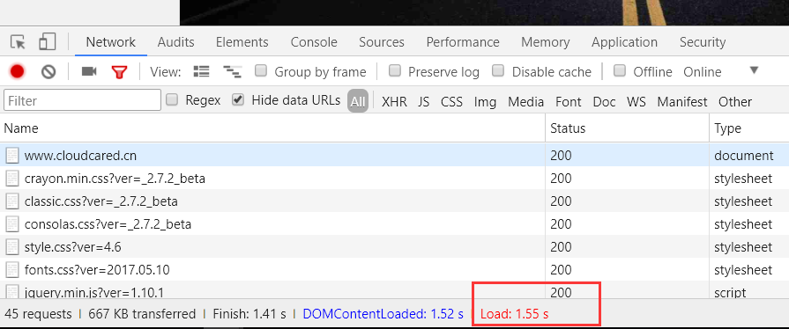Clear the network log with the clear icon
The height and width of the screenshot is (329, 789).
coord(48,72)
